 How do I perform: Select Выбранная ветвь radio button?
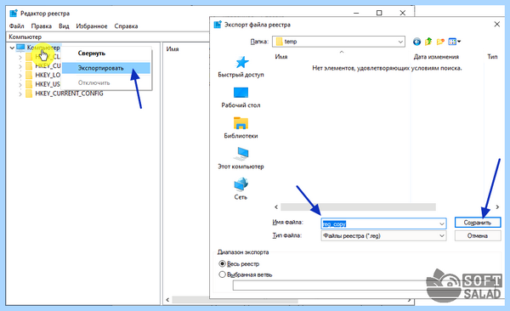222,274
